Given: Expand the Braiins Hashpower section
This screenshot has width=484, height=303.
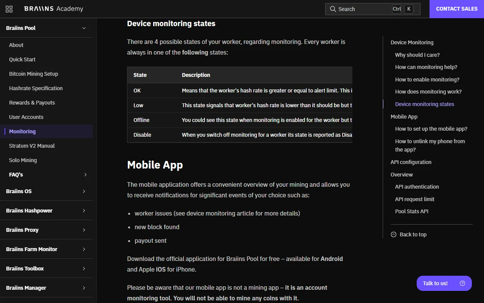Looking at the screenshot, I should point(84,211).
